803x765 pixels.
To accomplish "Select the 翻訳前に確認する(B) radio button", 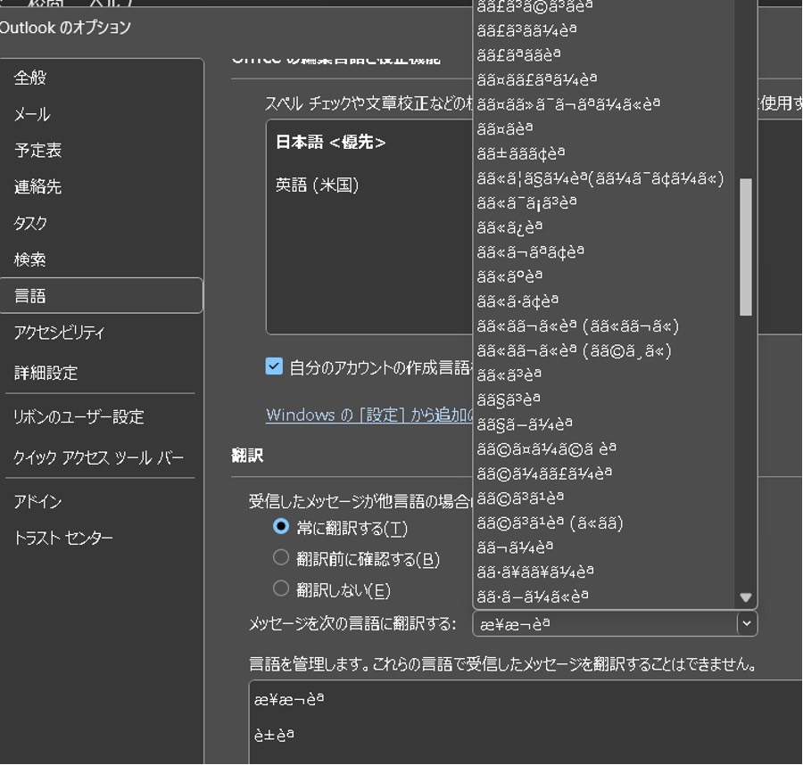I will pyautogui.click(x=281, y=557).
